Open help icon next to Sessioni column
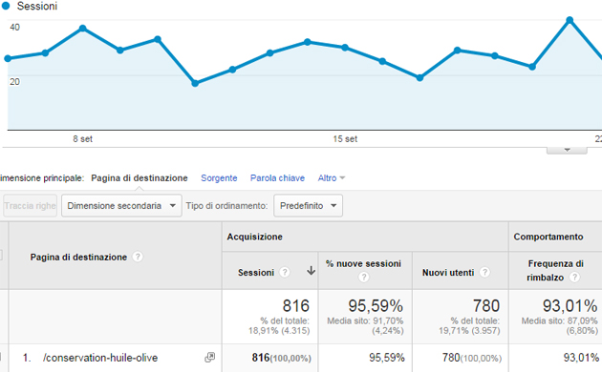The image size is (602, 372). point(285,272)
